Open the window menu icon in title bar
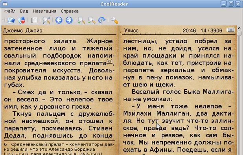The height and width of the screenshot is (155, 243). [5, 4]
